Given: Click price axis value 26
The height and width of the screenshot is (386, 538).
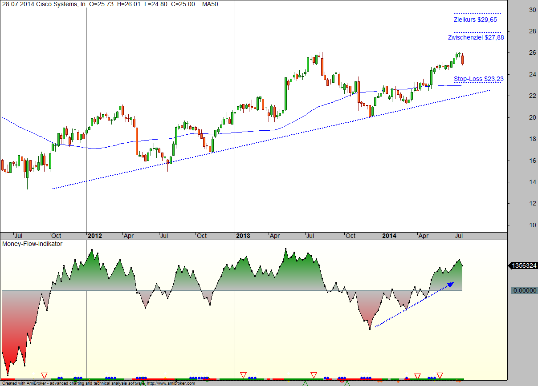Looking at the screenshot, I should pyautogui.click(x=532, y=53).
